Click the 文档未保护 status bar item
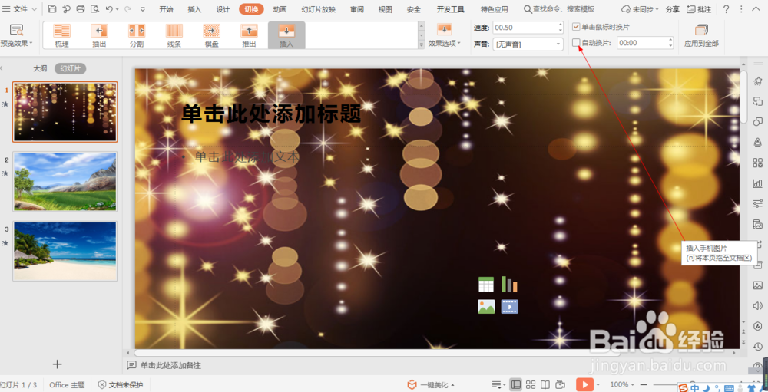Screen dimensions: 768x392 [121, 384]
